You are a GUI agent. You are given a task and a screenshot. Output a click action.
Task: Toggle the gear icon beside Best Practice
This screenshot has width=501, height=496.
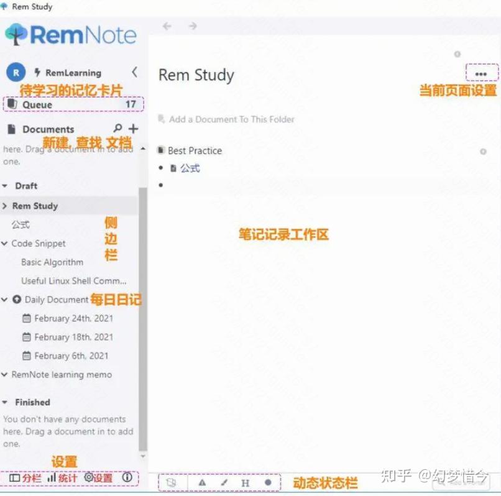click(483, 150)
